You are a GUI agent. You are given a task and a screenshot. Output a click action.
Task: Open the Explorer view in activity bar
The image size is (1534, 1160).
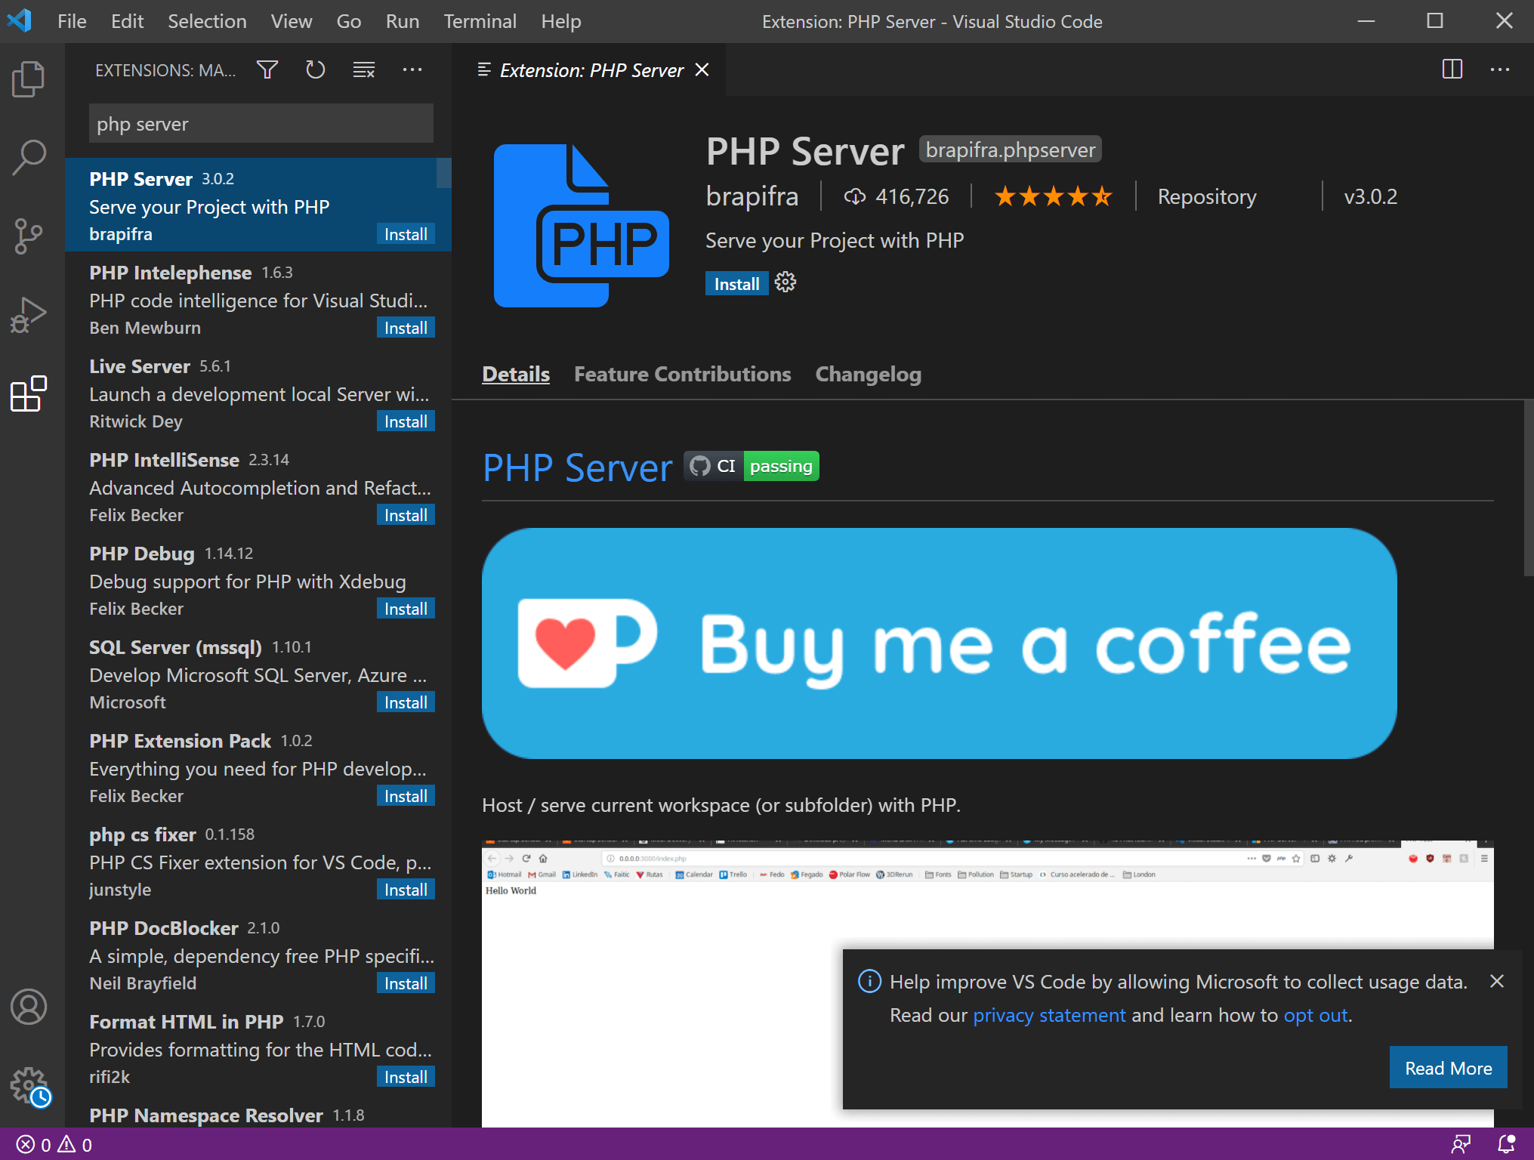click(x=29, y=79)
